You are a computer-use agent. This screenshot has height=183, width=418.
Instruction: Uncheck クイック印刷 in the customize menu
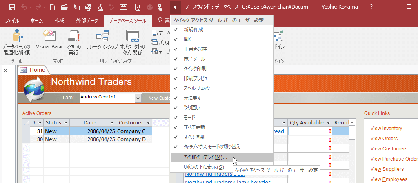[222, 69]
